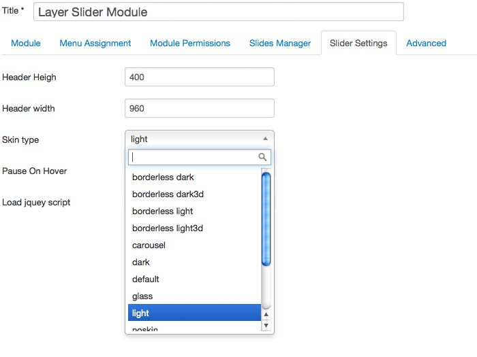
Task: Click the skin search box
Action: 193,157
